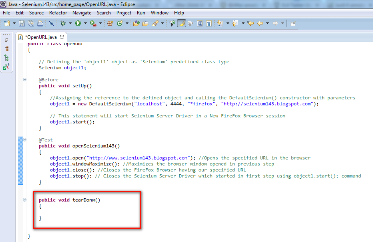Viewport: 373px width, 242px height.
Task: Toggle Show Whitespace Characters
Action: [x=209, y=24]
